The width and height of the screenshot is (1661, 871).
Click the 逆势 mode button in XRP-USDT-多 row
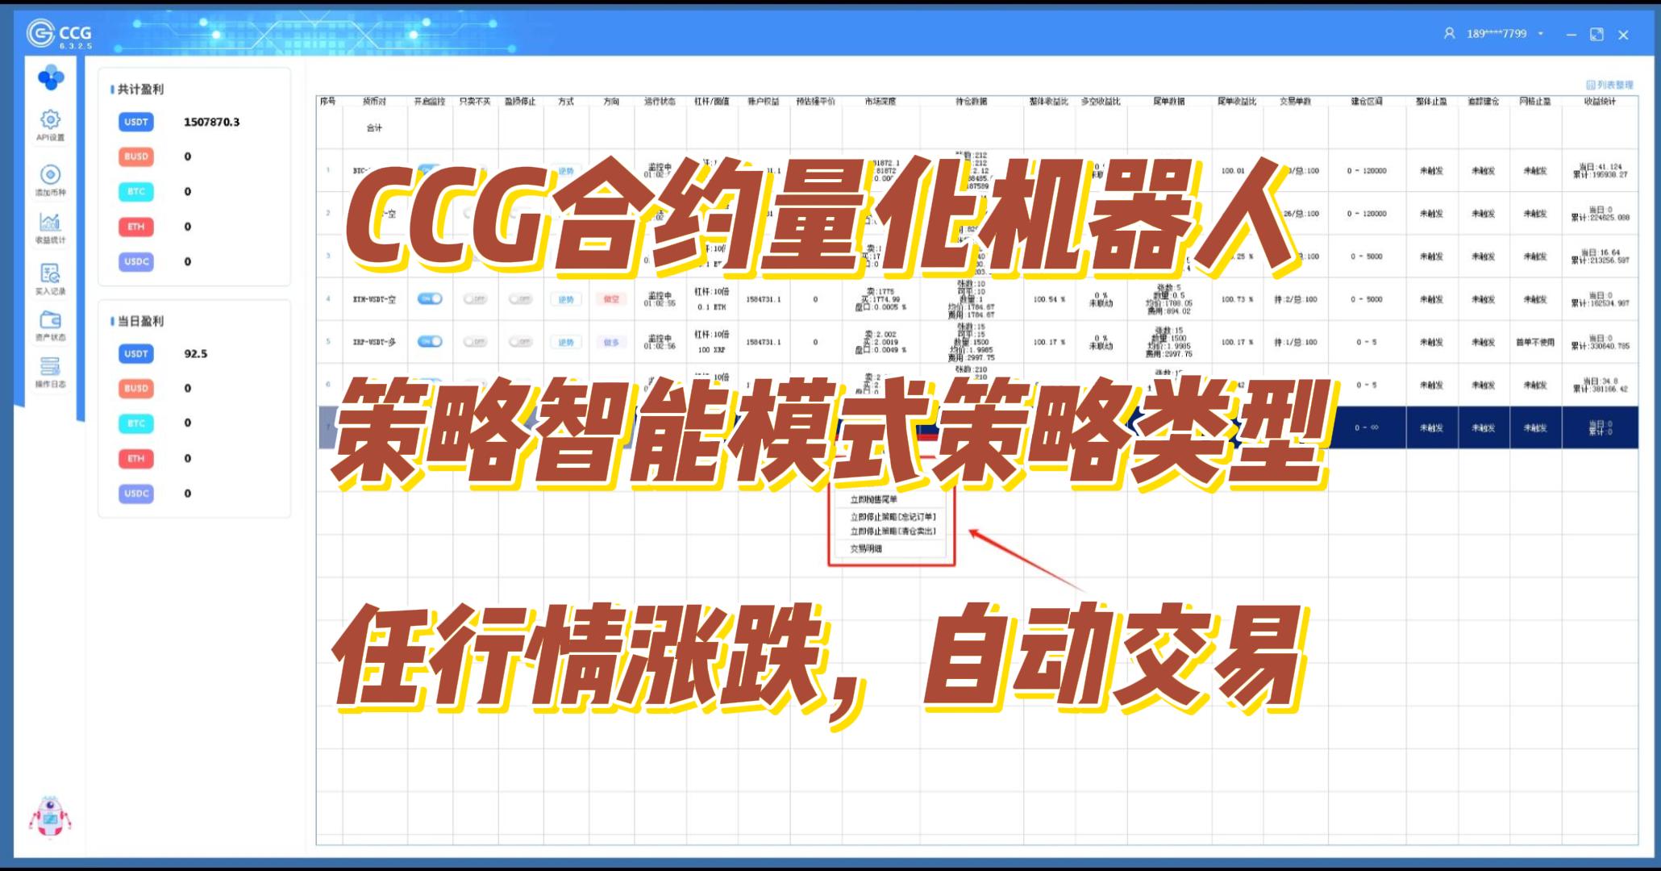click(x=566, y=342)
